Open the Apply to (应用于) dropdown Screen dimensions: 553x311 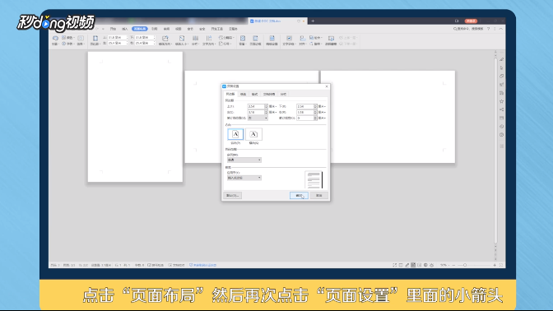(244, 178)
